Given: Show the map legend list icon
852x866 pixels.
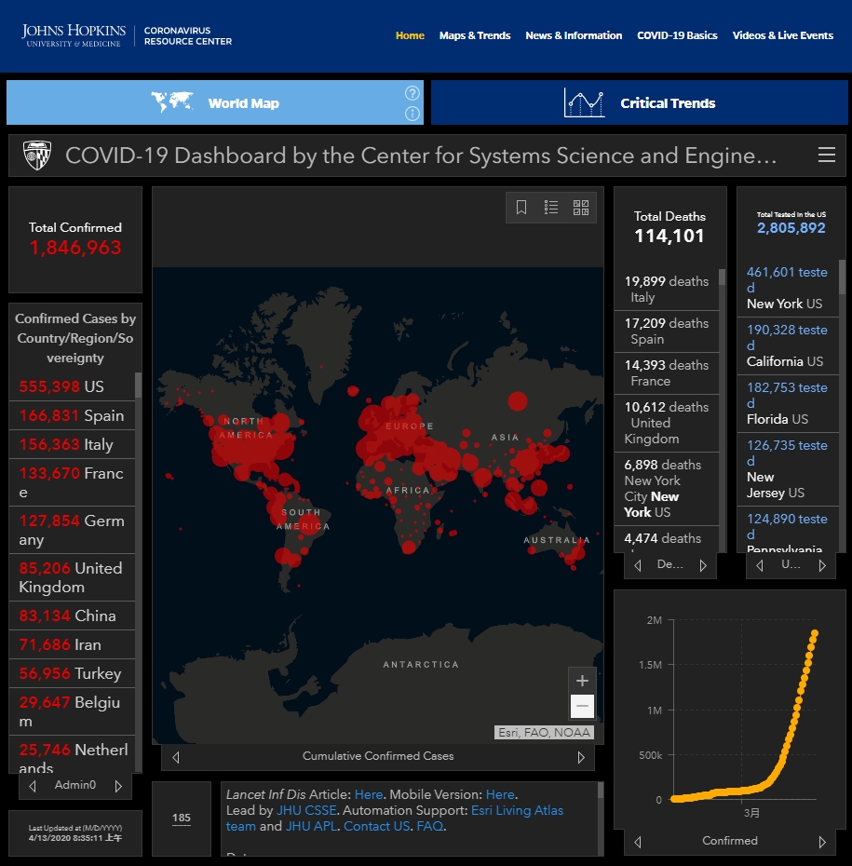Looking at the screenshot, I should (551, 208).
